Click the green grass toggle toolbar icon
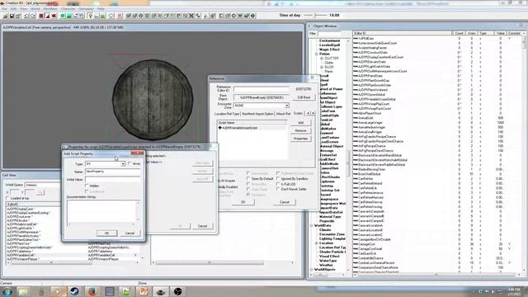 click(103, 16)
